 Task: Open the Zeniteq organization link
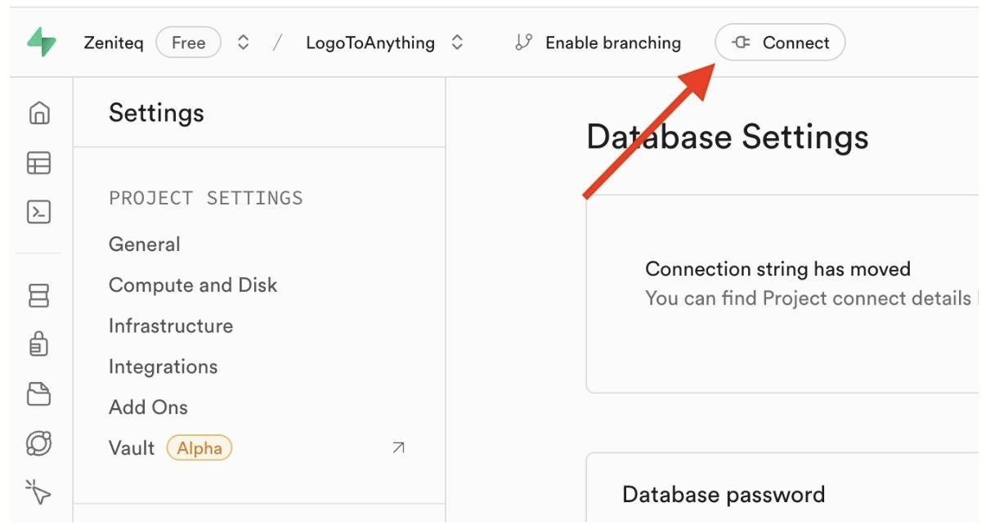pyautogui.click(x=114, y=43)
